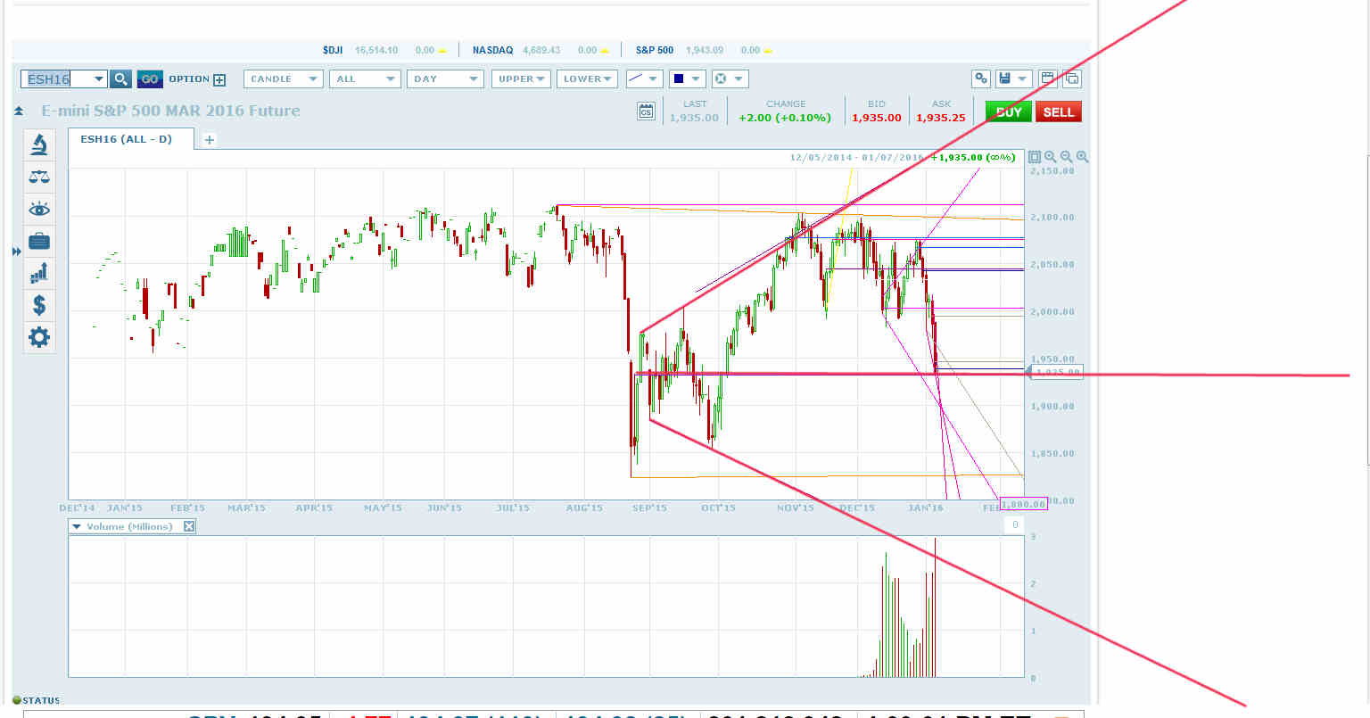Click the green BUY button
Viewport: 1370px width, 718px height.
pos(1009,111)
